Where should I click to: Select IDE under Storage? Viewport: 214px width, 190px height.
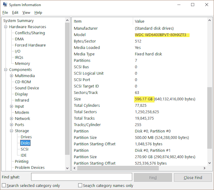coord(24,155)
